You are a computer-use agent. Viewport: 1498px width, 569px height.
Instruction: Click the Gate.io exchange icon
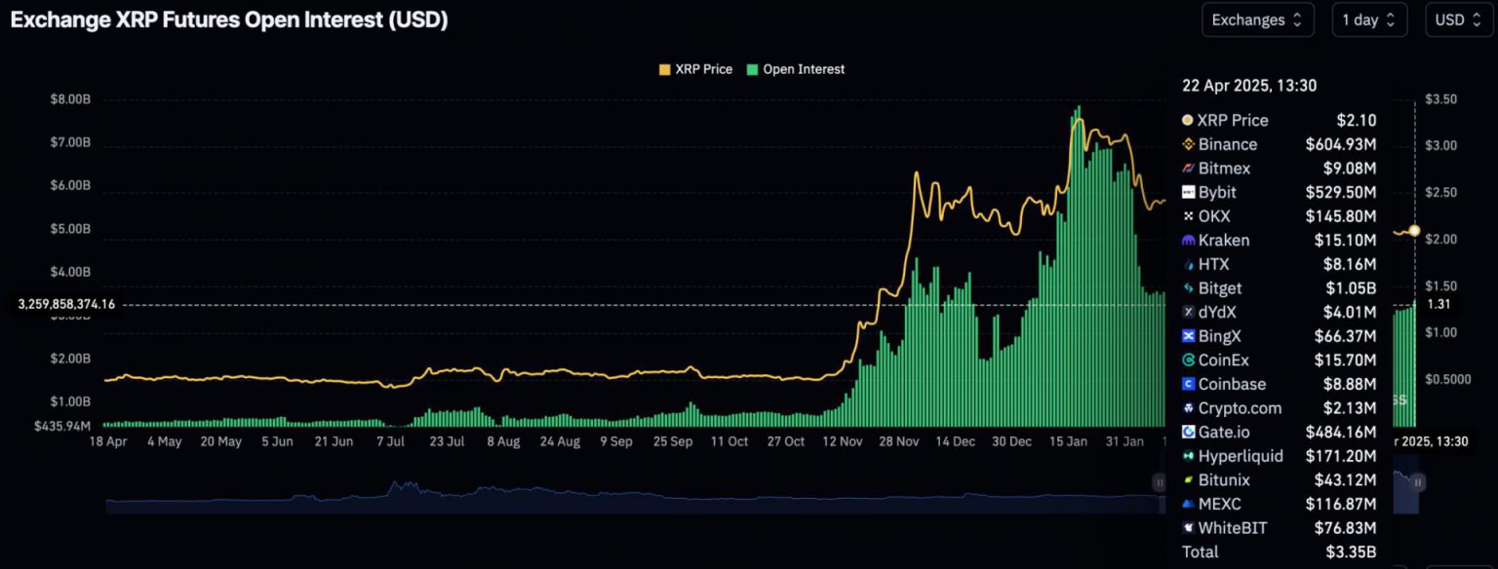click(x=1187, y=432)
